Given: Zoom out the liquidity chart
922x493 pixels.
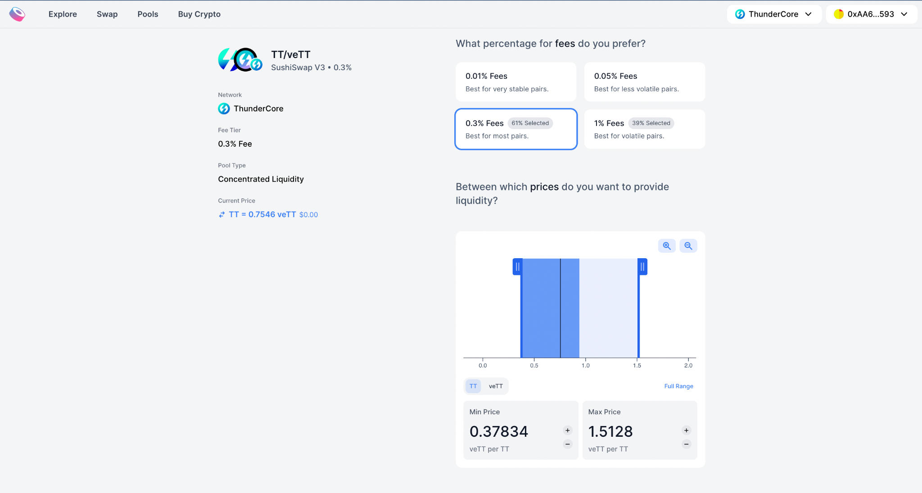Looking at the screenshot, I should click(688, 246).
